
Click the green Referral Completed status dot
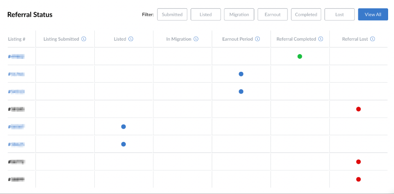(x=300, y=56)
